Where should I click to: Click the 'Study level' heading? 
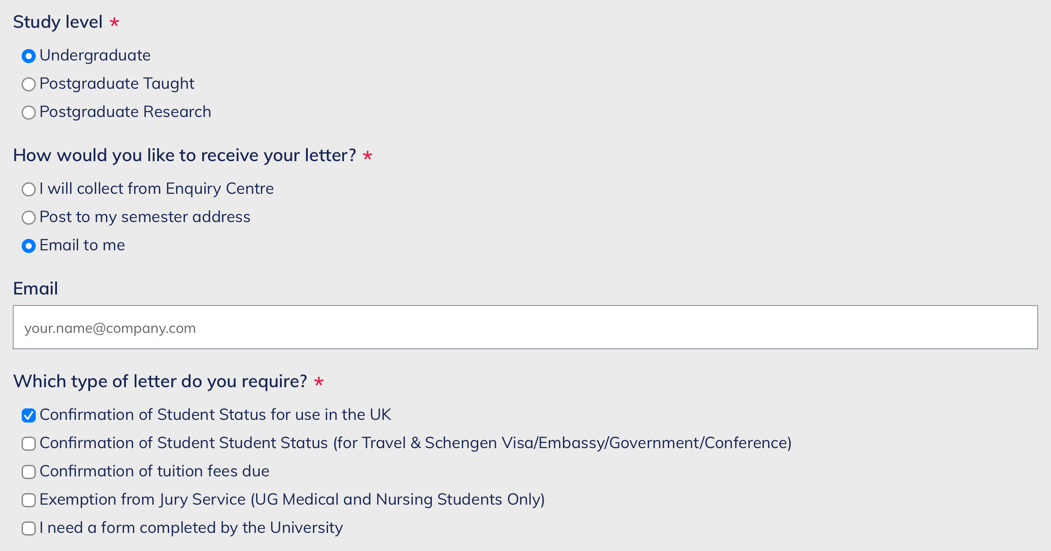(58, 22)
